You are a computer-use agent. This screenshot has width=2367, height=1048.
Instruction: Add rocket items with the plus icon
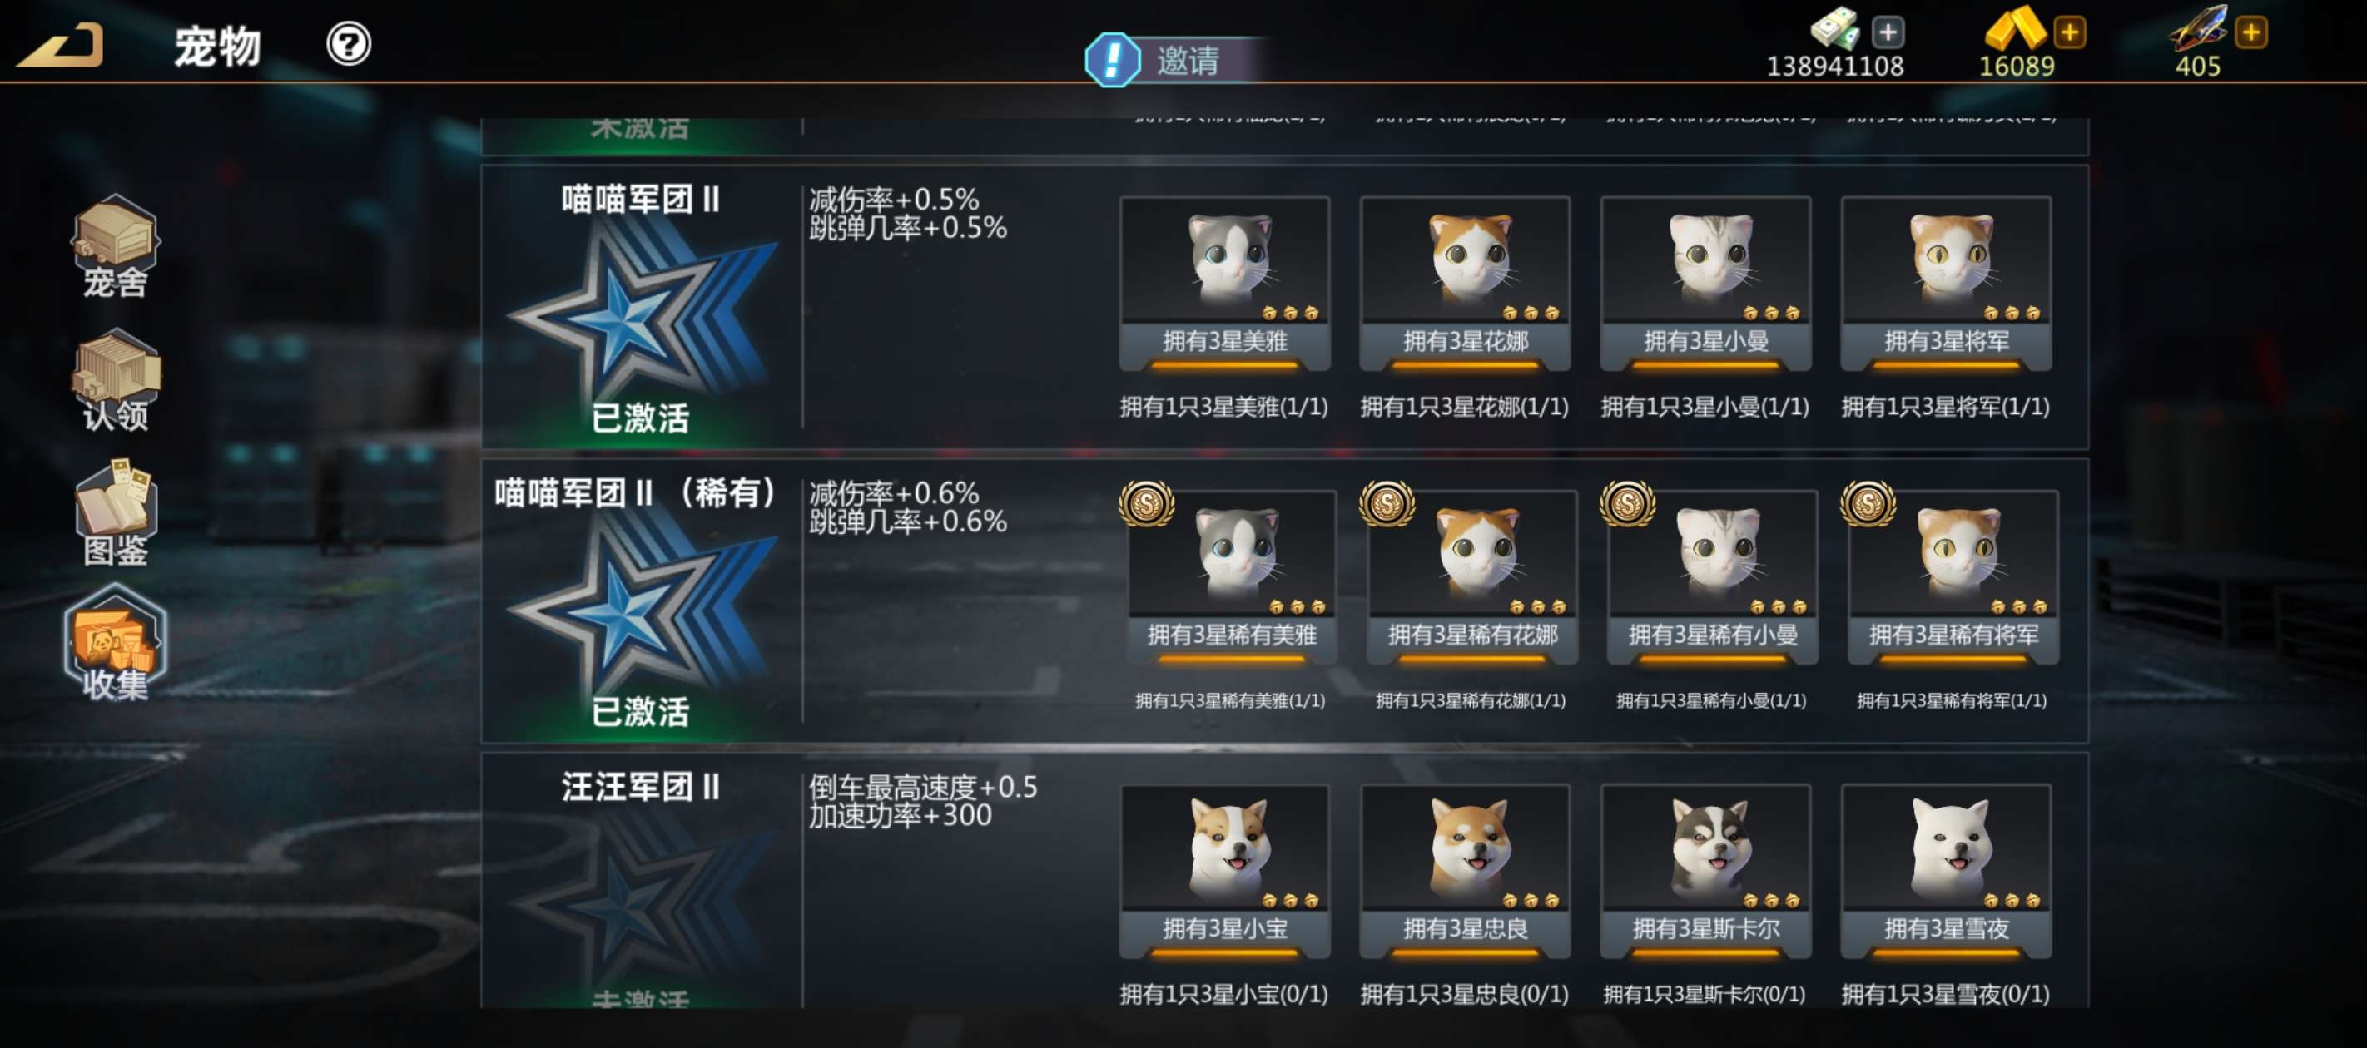2250,33
